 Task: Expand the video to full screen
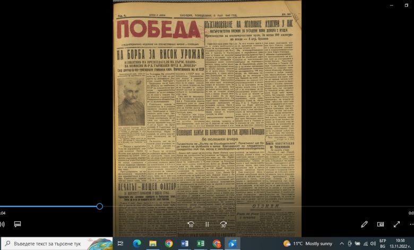click(x=396, y=224)
